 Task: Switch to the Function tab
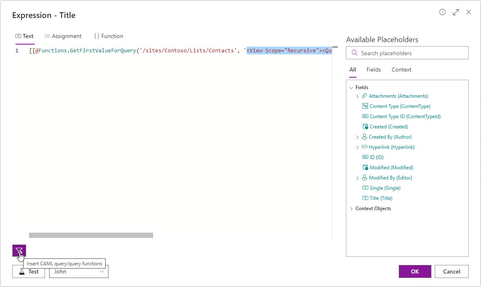[x=108, y=36]
